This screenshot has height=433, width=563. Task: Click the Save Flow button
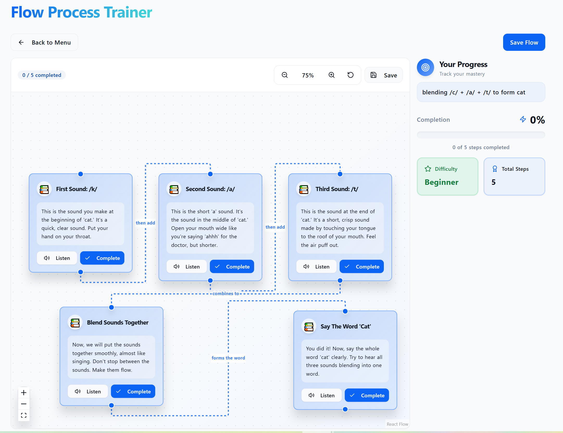coord(524,42)
